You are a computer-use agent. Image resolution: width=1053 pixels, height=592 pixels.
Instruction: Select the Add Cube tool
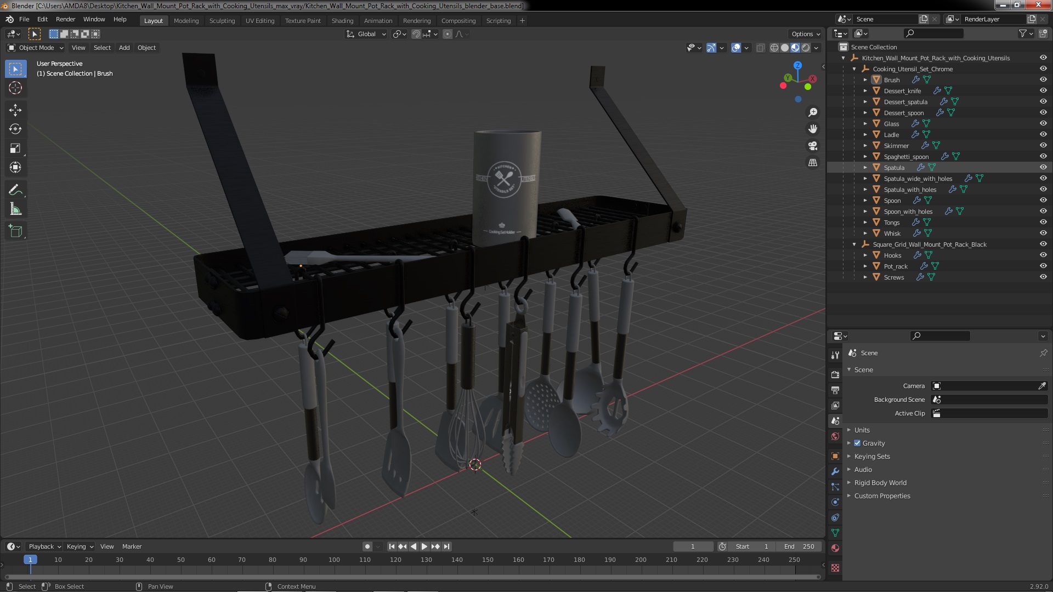(15, 231)
